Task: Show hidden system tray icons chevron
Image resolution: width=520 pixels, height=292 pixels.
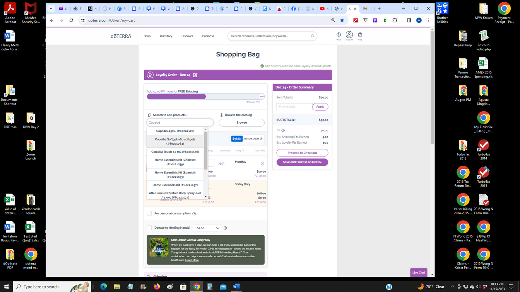Action: (452, 287)
